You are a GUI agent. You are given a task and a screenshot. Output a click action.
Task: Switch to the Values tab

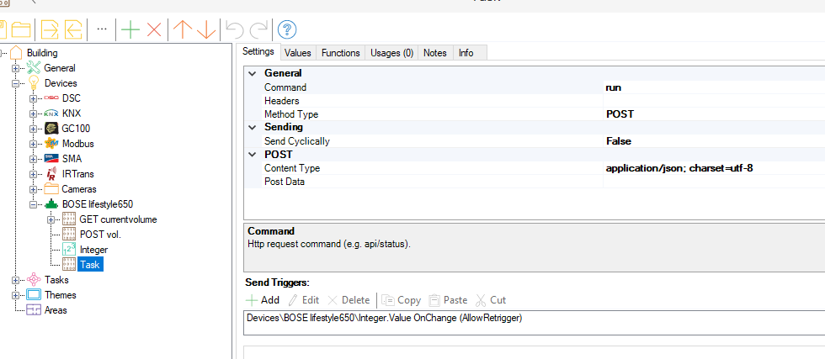point(297,53)
